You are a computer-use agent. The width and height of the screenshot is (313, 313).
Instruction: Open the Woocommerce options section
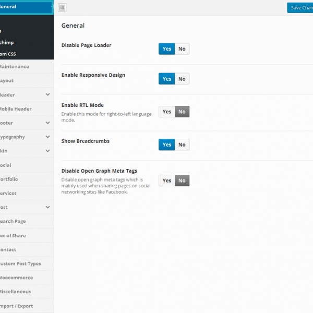pos(17,278)
